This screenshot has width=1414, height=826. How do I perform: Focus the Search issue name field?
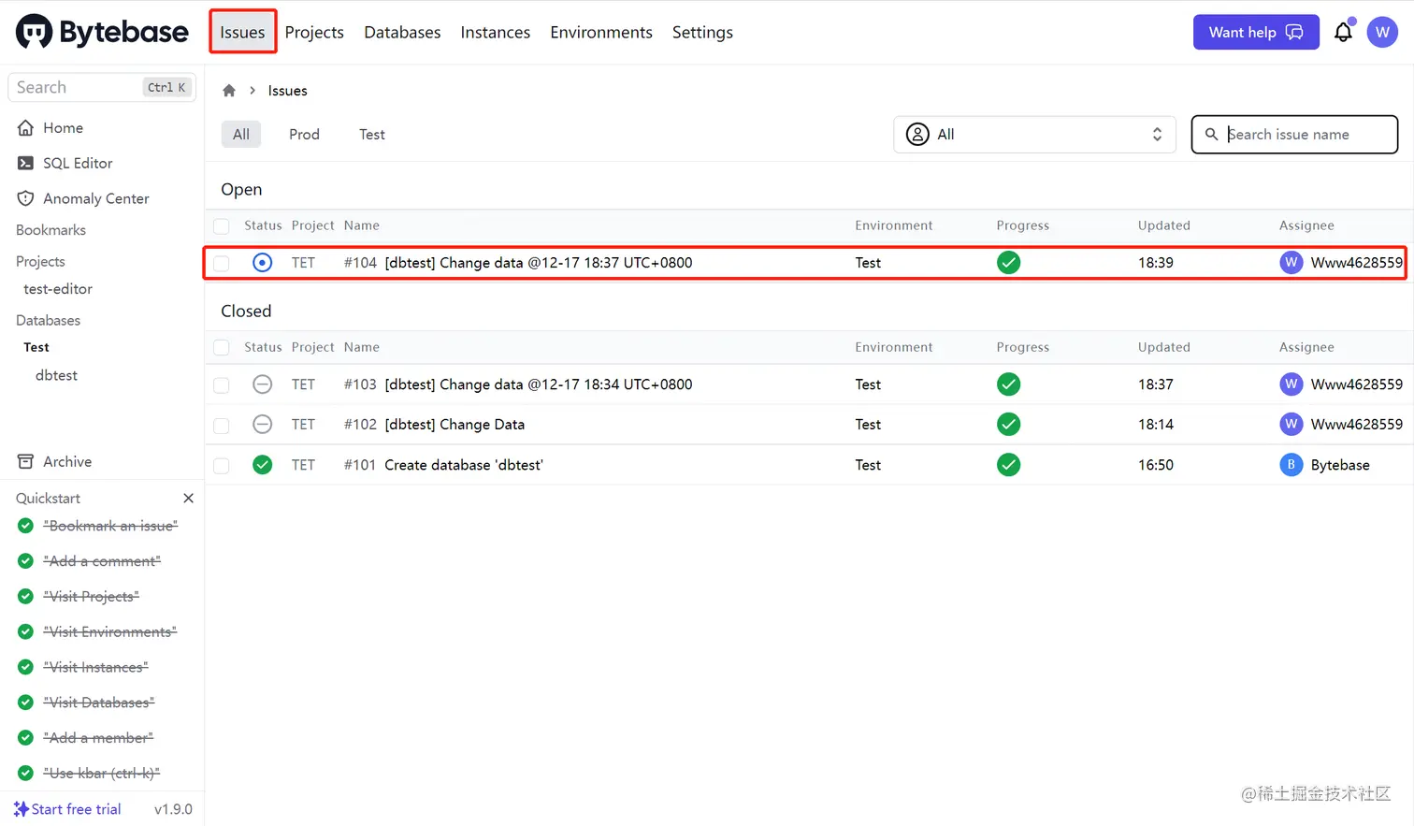pos(1294,135)
